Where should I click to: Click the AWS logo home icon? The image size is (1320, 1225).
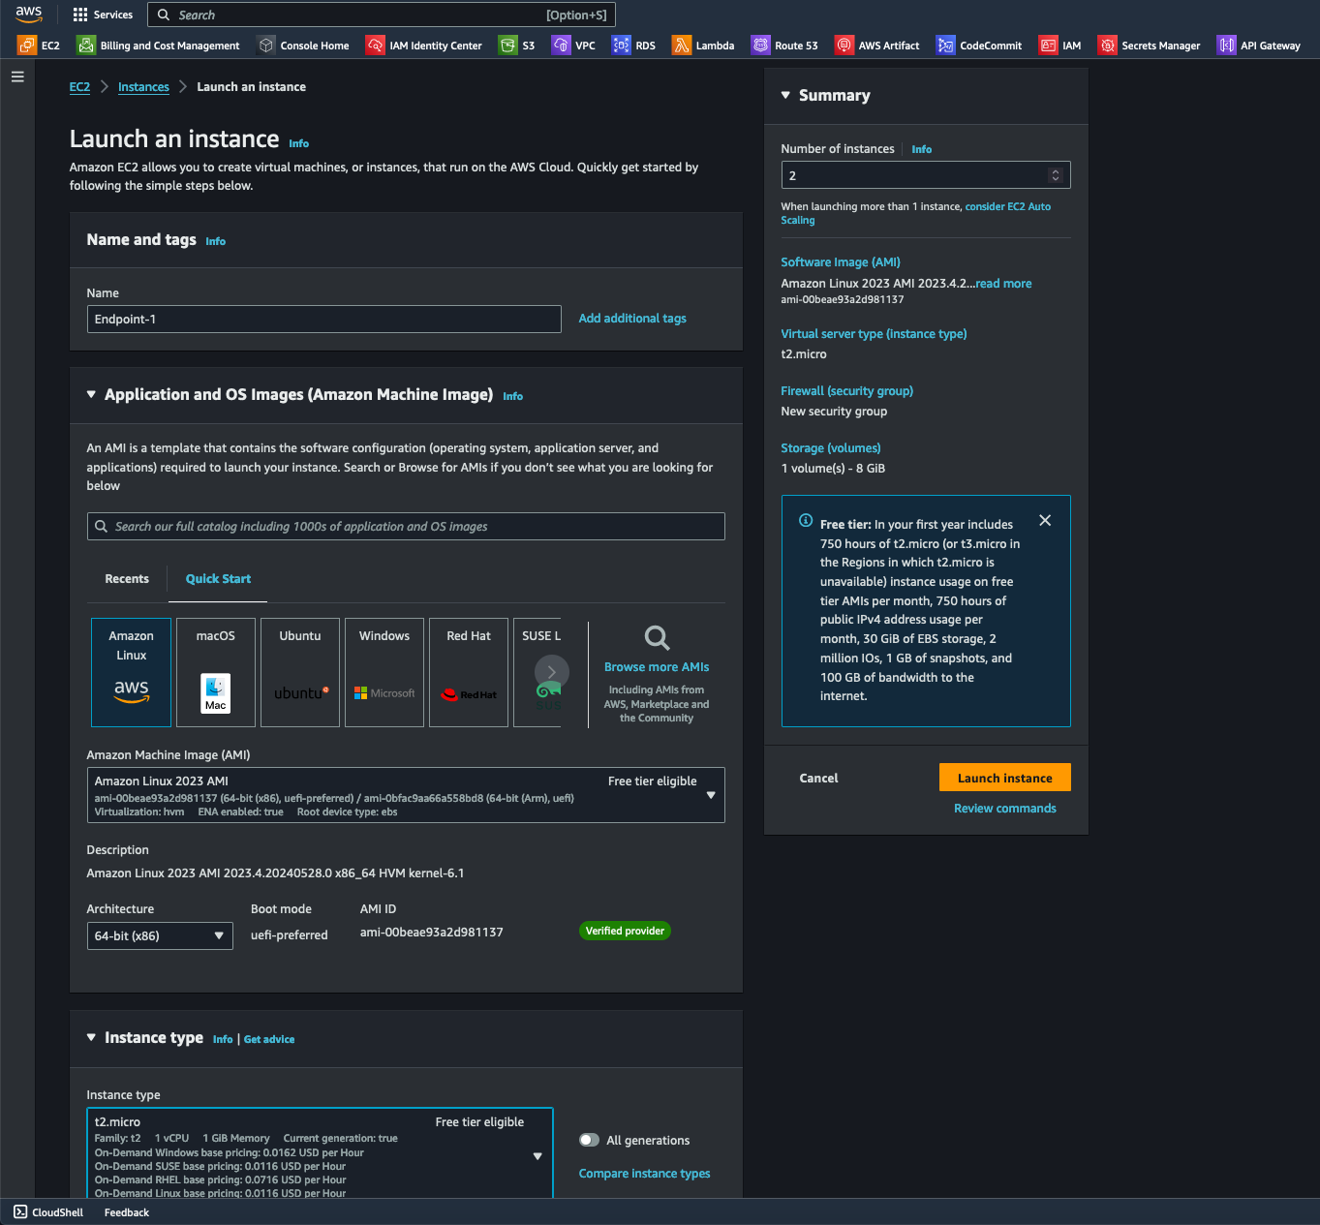[29, 15]
